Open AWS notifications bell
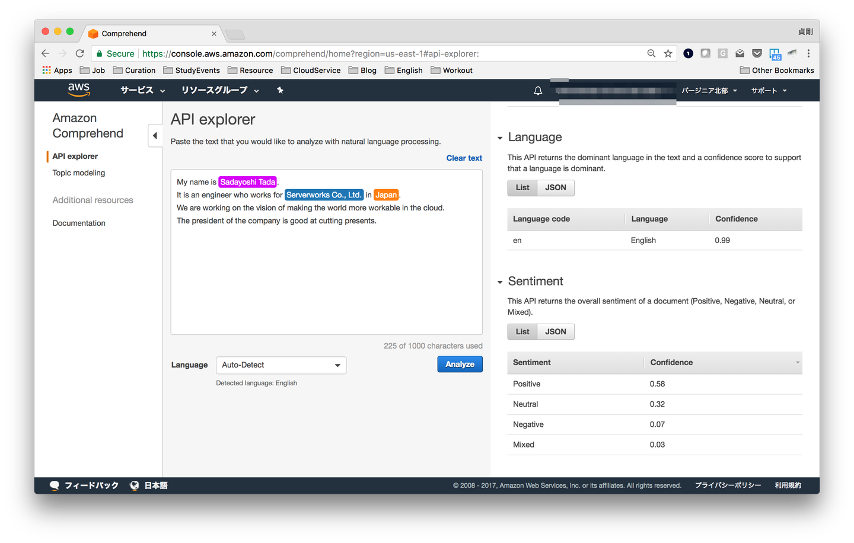This screenshot has height=543, width=854. pyautogui.click(x=538, y=91)
